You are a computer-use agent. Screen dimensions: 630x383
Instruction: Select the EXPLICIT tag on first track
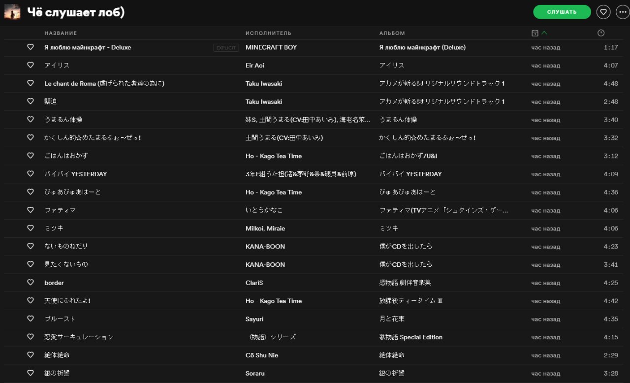coord(226,48)
